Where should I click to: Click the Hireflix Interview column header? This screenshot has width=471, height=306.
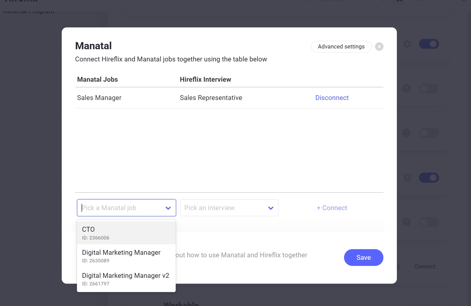[205, 79]
